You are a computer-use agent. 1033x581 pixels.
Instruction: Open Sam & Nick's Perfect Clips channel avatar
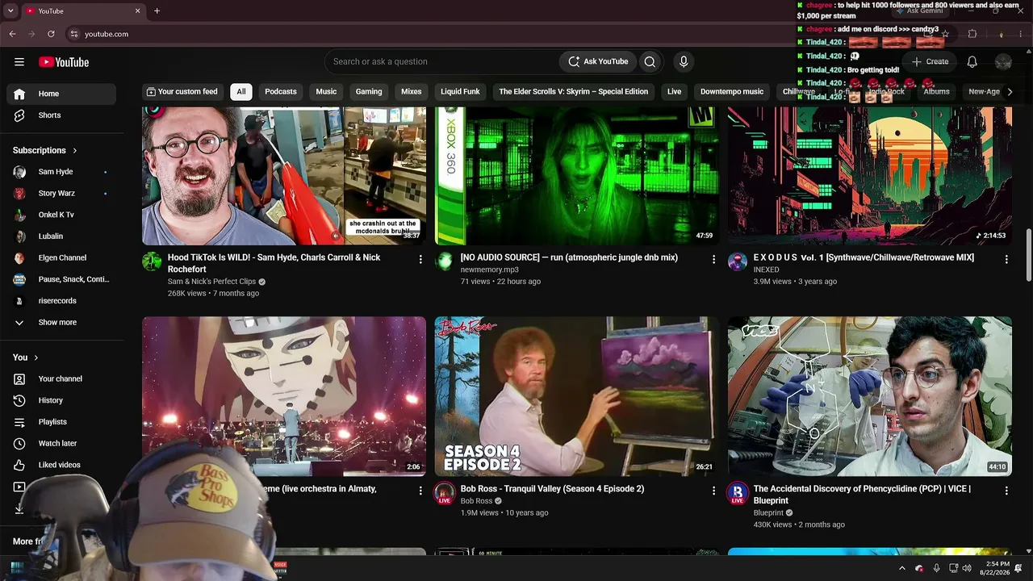(152, 261)
